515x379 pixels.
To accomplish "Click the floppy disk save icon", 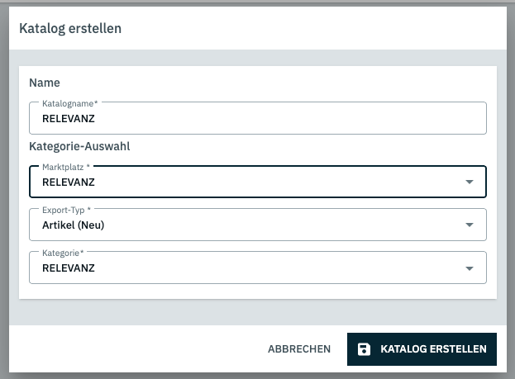I will click(364, 349).
